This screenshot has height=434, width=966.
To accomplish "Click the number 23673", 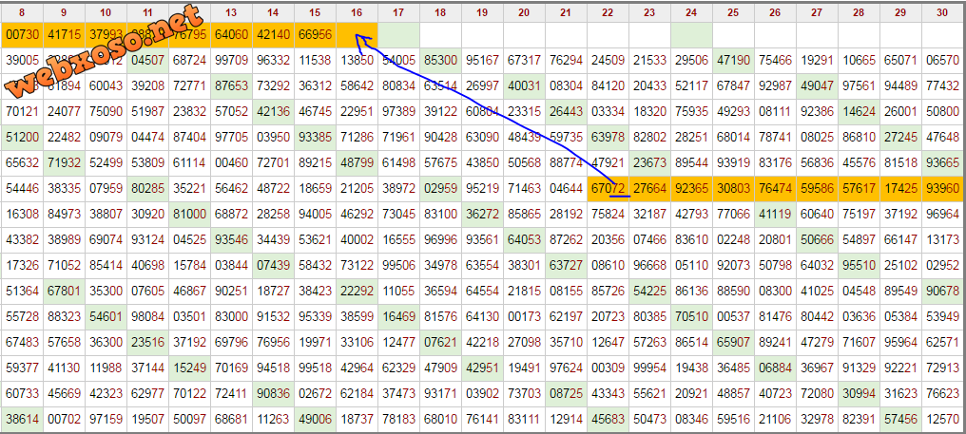I will 649,163.
